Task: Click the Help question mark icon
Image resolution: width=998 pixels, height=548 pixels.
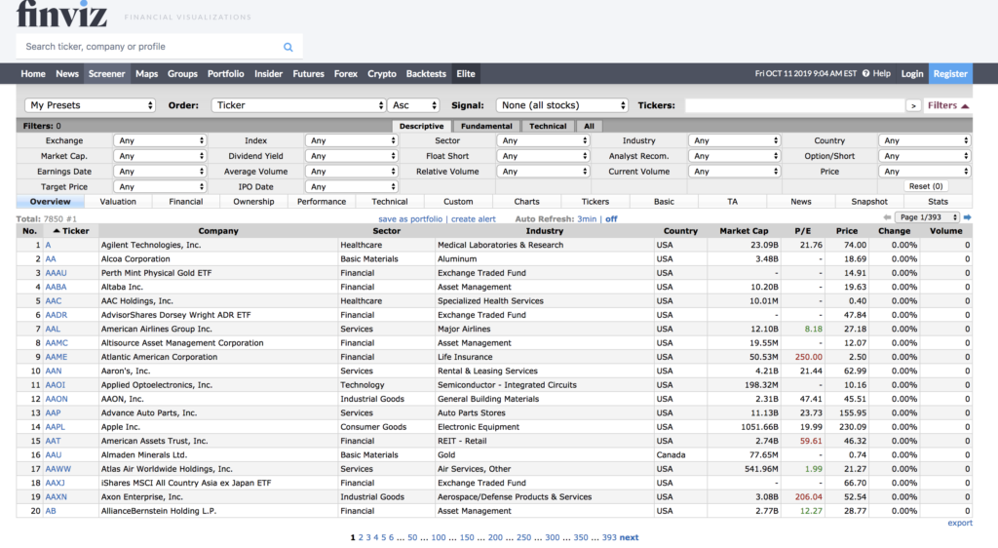Action: [x=865, y=74]
